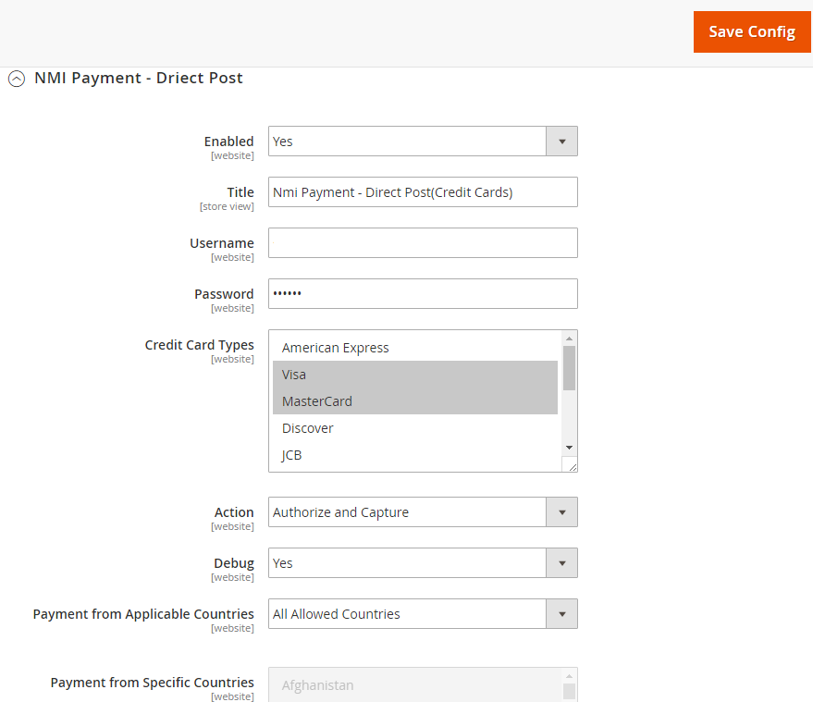Click MasterCard in credit card list
Image resolution: width=813 pixels, height=702 pixels.
(415, 401)
